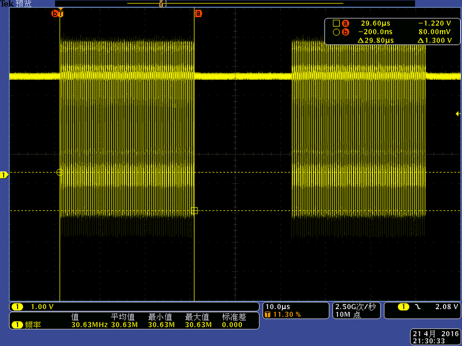Click the orange T icon beside 11.30 %
462x346 pixels.
(268, 315)
